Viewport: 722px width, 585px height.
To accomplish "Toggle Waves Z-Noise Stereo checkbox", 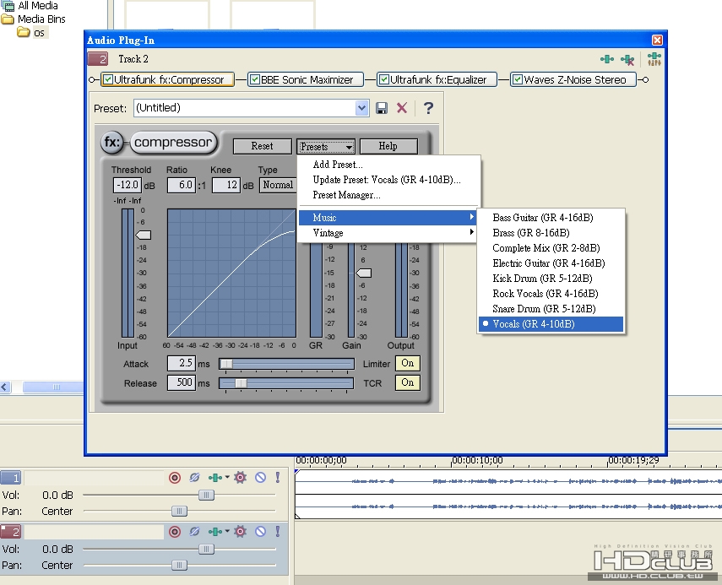I will (x=518, y=79).
